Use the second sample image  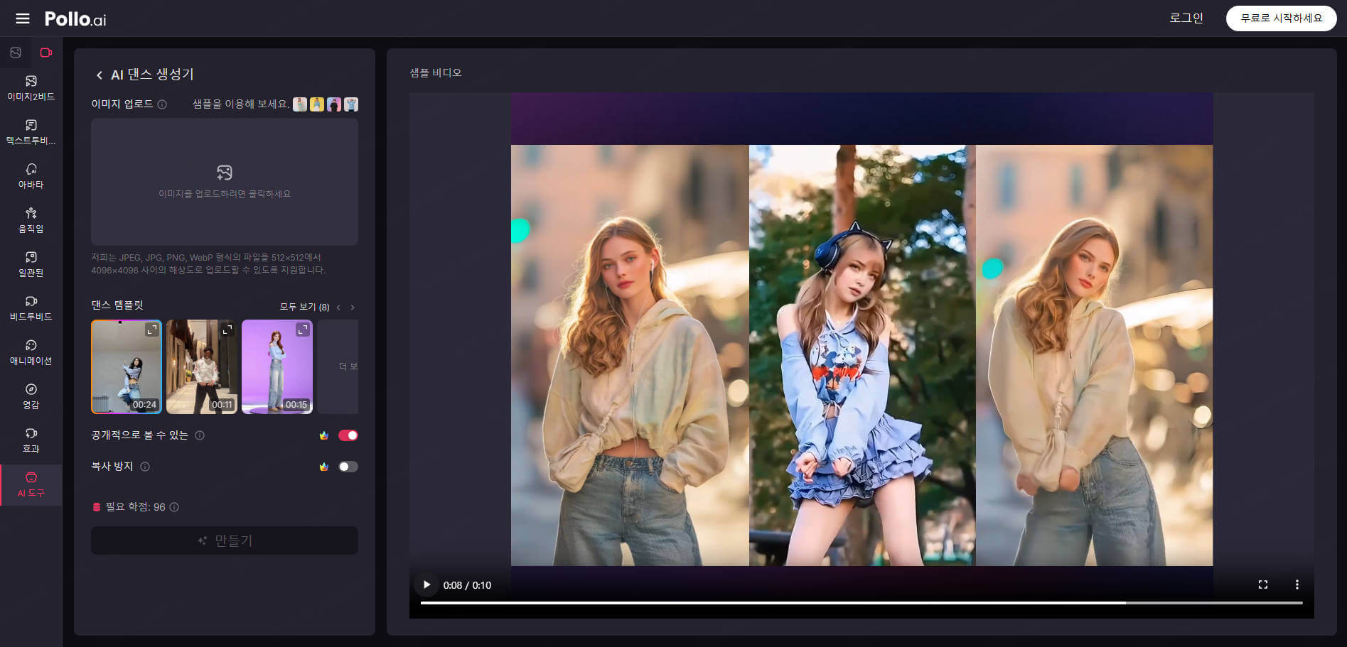[x=317, y=104]
